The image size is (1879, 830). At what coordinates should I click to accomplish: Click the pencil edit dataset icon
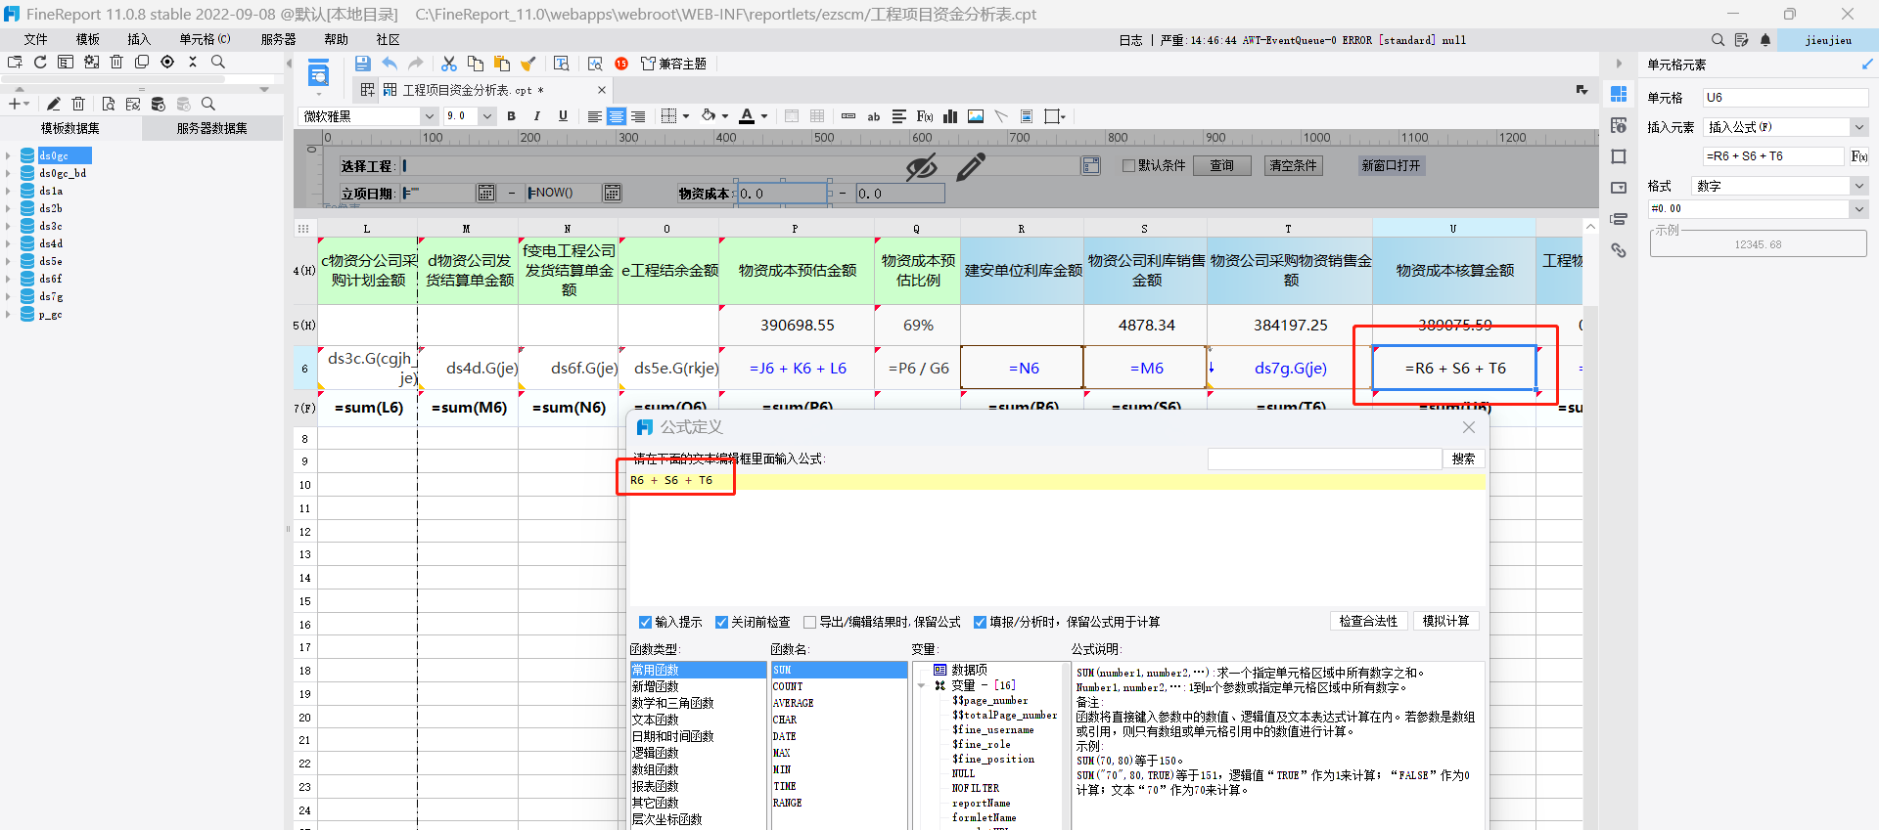(x=54, y=104)
